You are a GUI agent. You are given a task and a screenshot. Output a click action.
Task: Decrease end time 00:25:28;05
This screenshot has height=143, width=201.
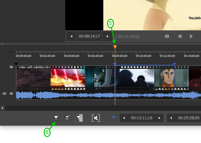click(171, 118)
